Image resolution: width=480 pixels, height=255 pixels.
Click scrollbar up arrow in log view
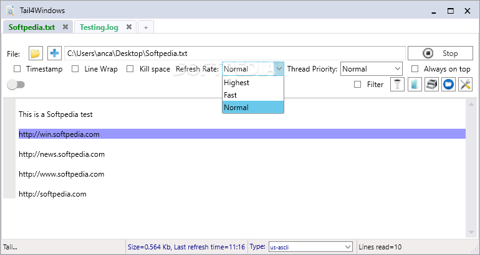click(x=471, y=104)
